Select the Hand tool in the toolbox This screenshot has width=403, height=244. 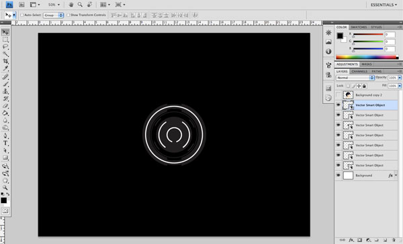[5, 180]
